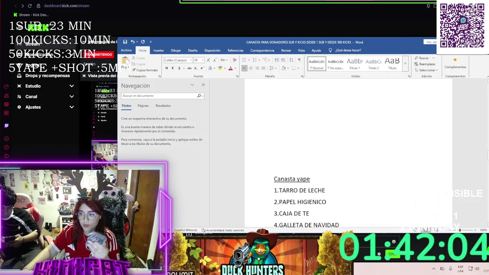The image size is (489, 275).
Task: Open the font name dropdown Calibri (Cuerpo)
Action: (191, 60)
